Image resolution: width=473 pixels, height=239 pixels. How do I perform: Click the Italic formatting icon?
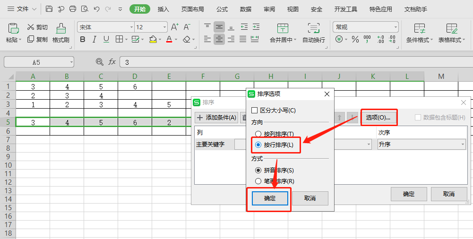click(x=95, y=39)
